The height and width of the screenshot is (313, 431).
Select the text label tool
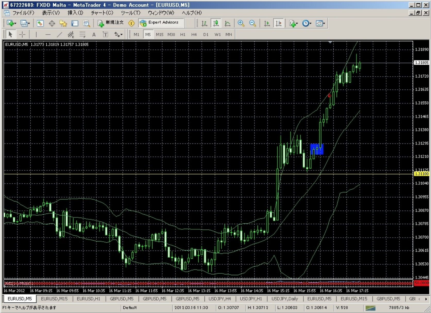tap(105, 35)
